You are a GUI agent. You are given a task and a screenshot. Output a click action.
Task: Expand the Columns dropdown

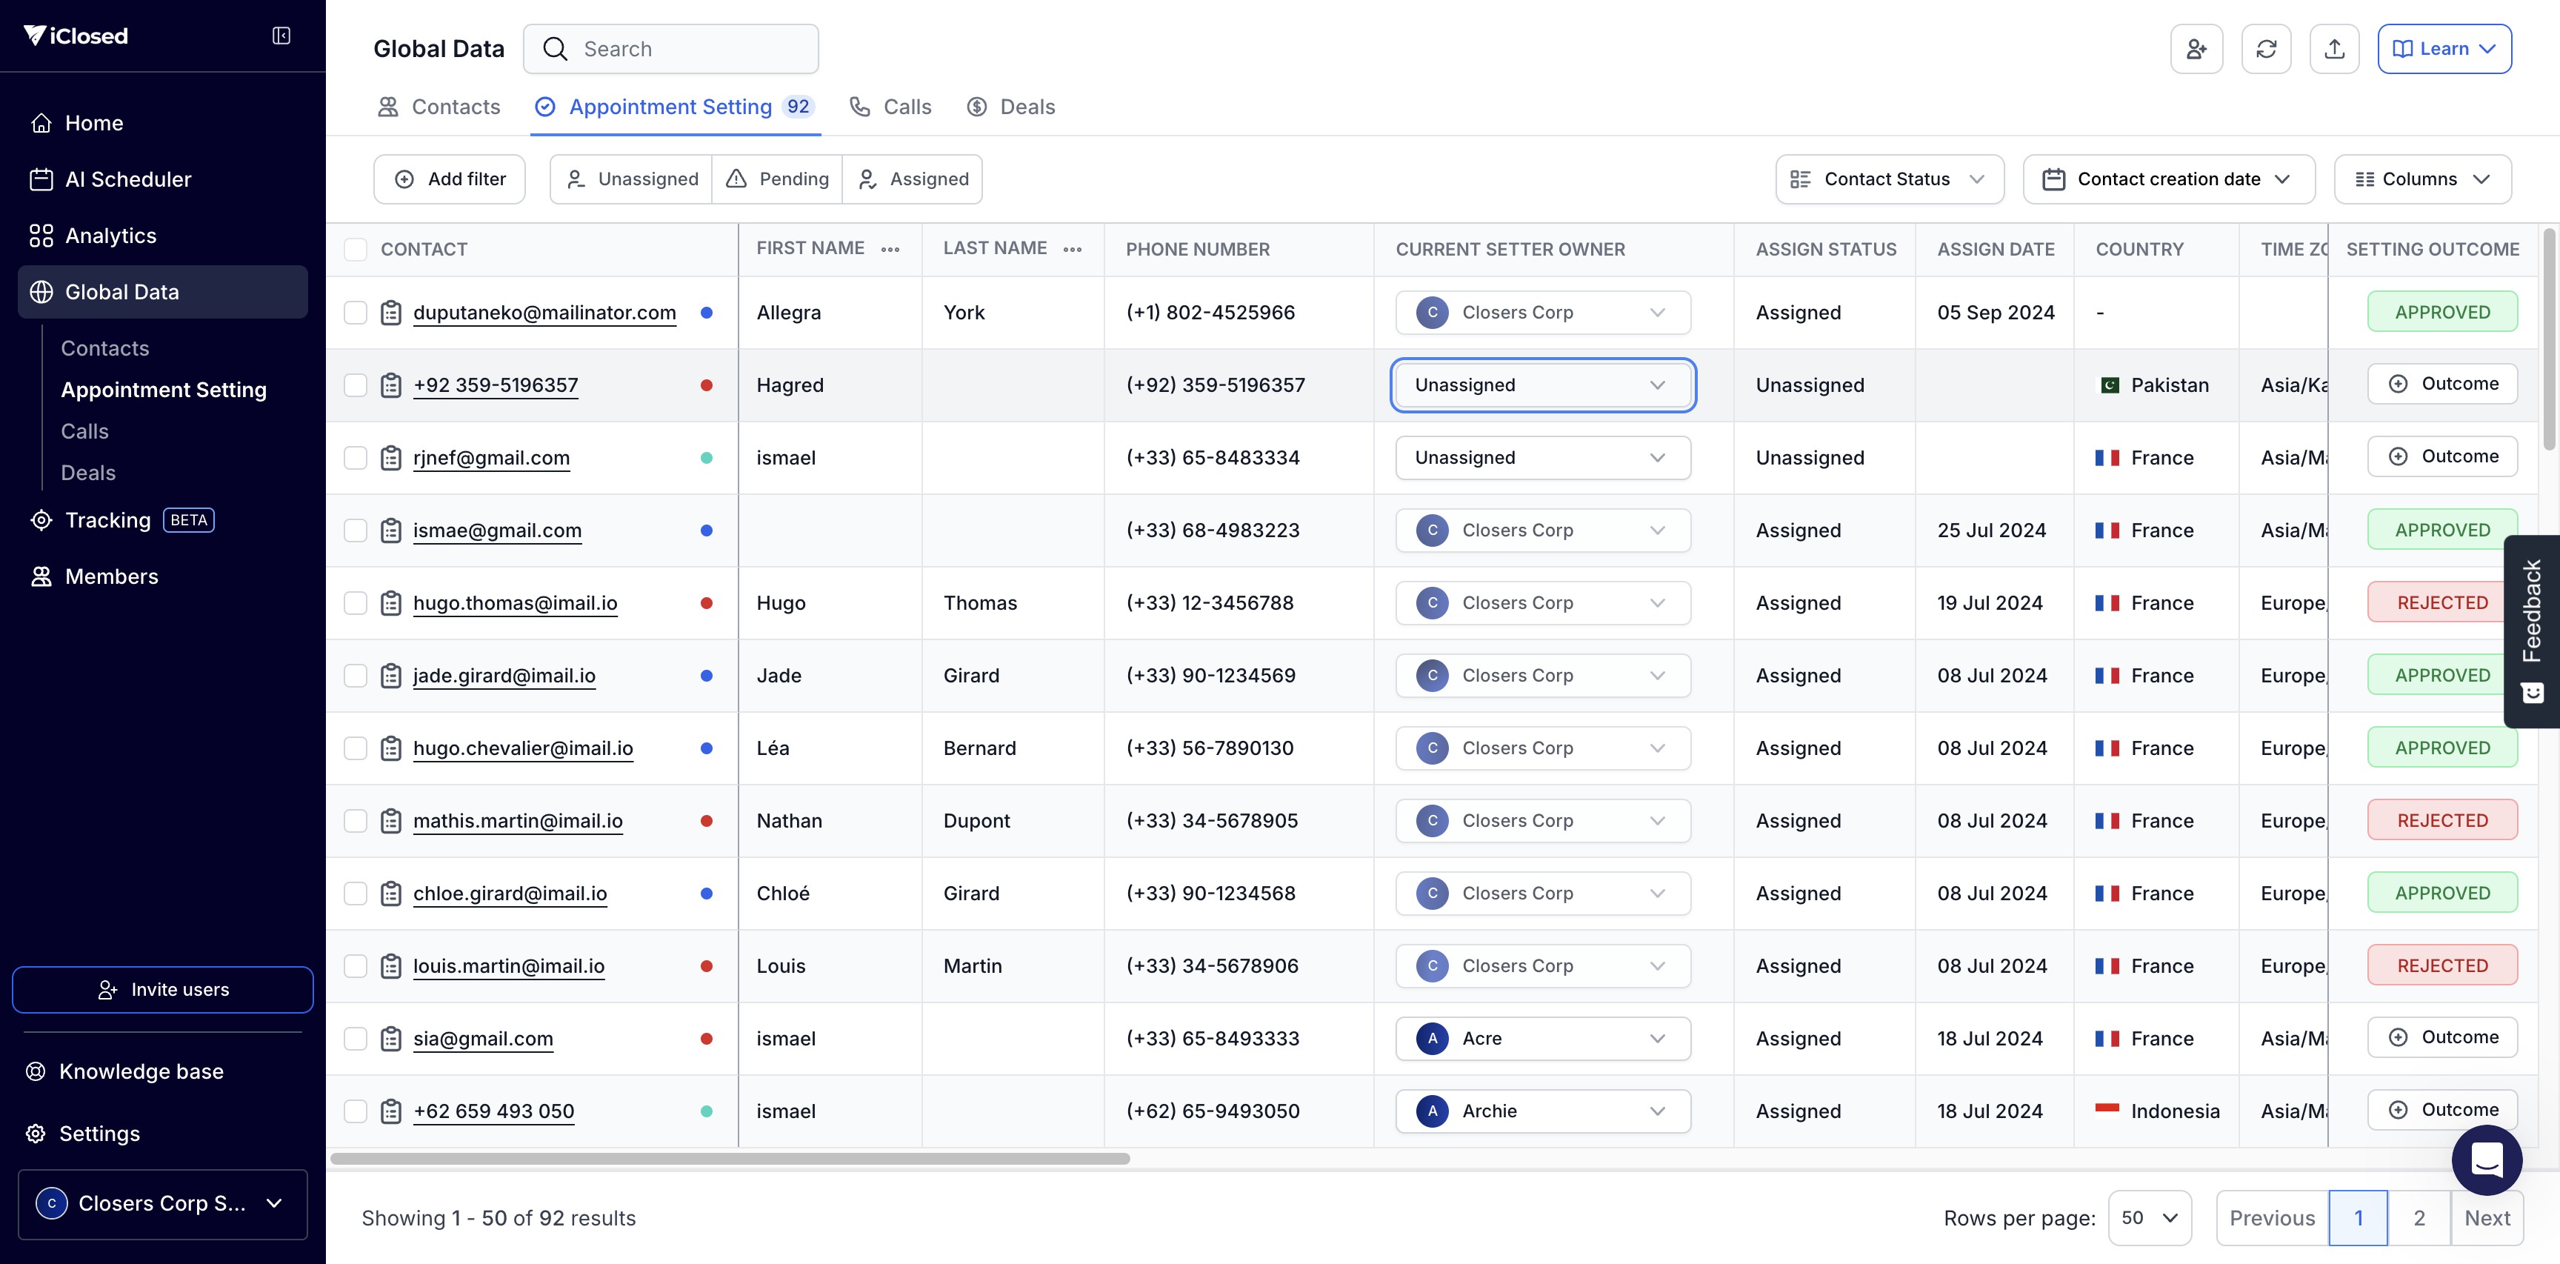pyautogui.click(x=2422, y=179)
